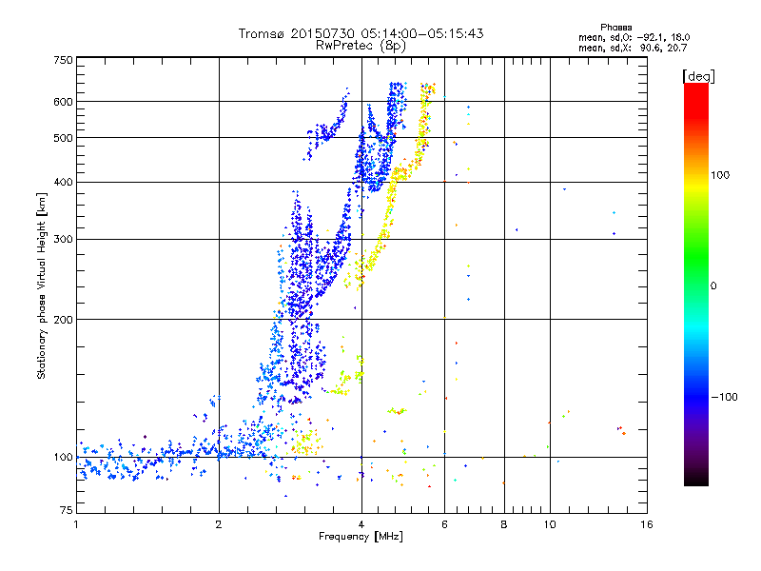Click the y-axis tick label '75'
761x571 pixels.
click(x=67, y=510)
